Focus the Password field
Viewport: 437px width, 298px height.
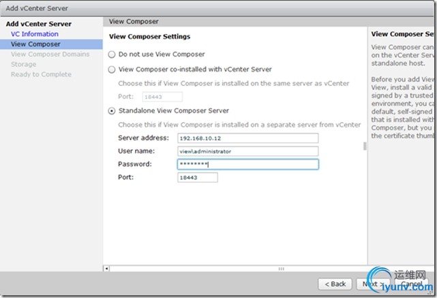coord(247,164)
